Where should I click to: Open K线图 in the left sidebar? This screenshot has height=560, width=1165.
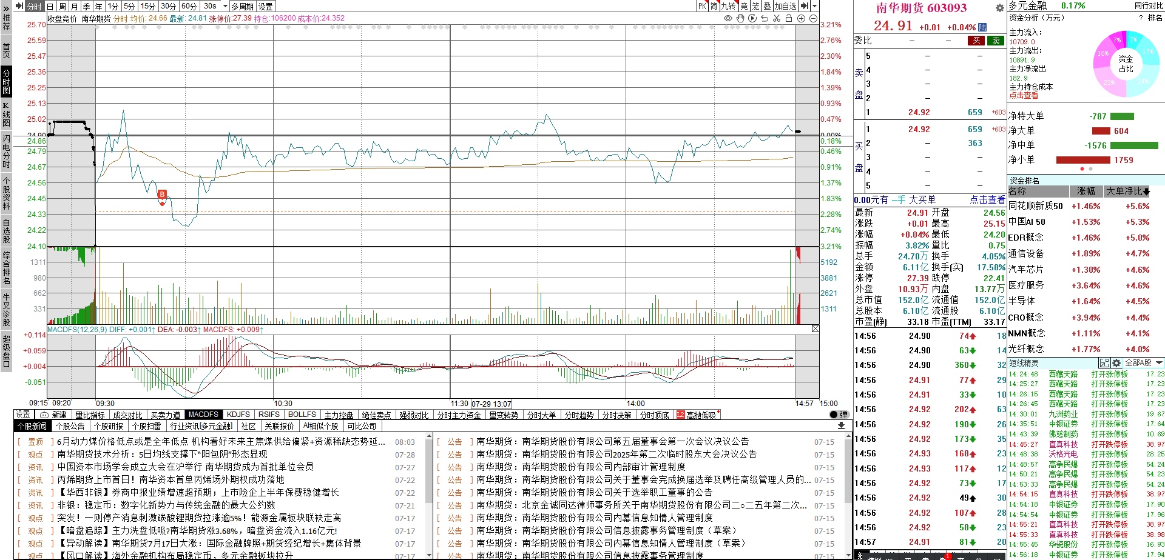[6, 114]
